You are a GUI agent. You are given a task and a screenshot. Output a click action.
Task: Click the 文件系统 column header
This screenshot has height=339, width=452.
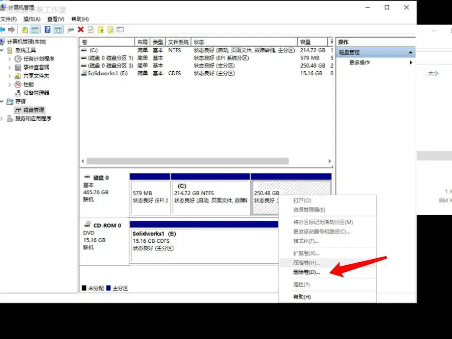click(178, 42)
